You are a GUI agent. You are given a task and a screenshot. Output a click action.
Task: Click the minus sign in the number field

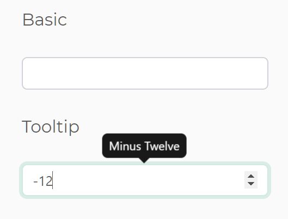(x=35, y=182)
